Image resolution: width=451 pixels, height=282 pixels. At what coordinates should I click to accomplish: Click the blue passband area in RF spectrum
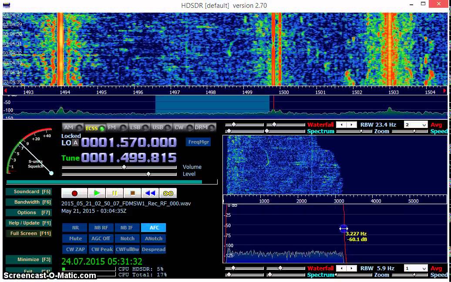(x=212, y=105)
